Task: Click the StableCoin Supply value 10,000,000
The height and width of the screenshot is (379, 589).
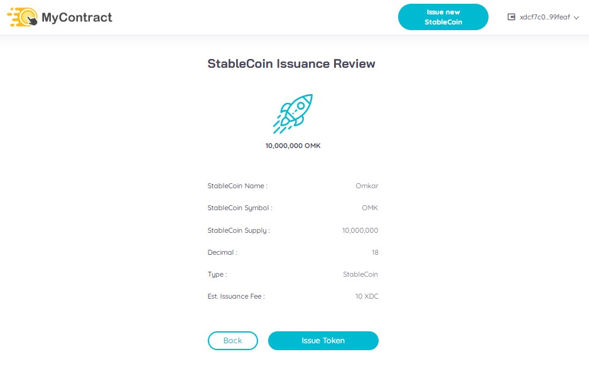Action: 360,230
